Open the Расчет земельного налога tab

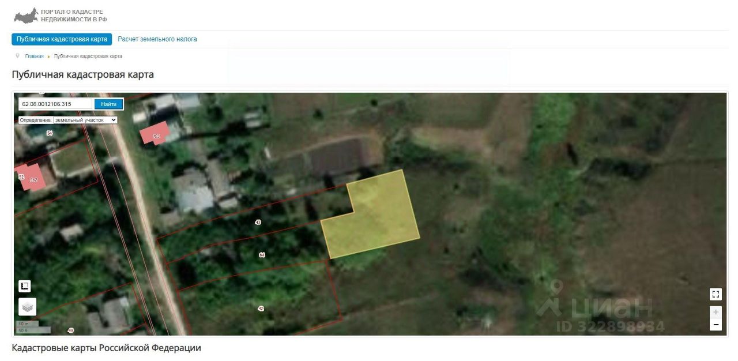point(157,39)
